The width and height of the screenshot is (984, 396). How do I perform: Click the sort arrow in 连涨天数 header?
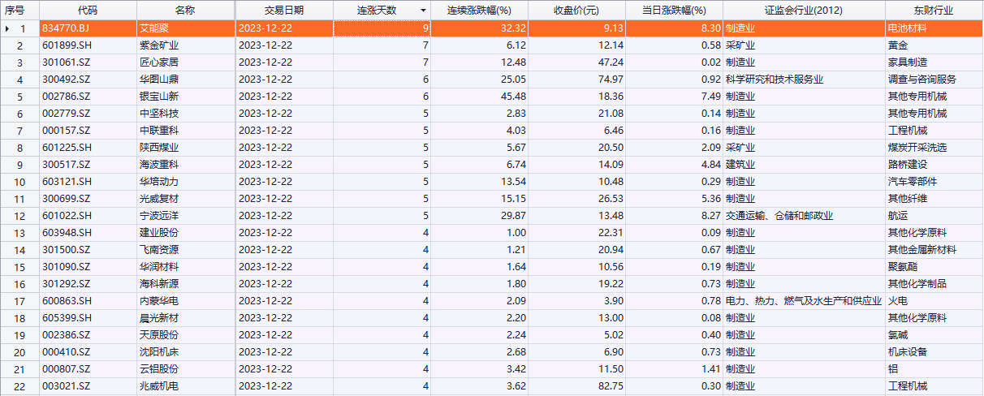tap(423, 11)
